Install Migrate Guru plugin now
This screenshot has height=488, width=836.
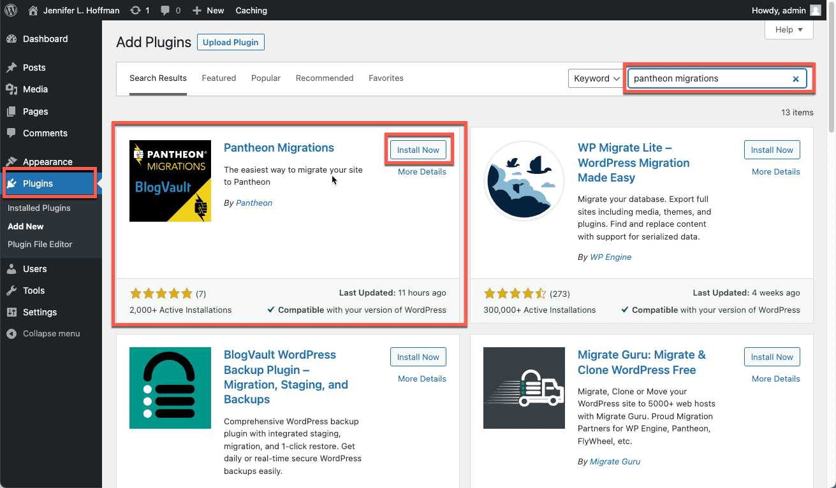click(x=772, y=357)
